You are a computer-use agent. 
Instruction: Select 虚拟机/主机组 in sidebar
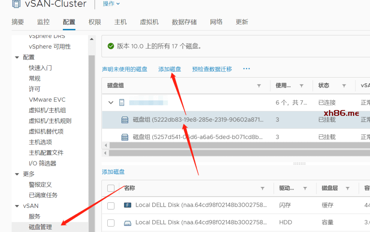pyautogui.click(x=47, y=110)
